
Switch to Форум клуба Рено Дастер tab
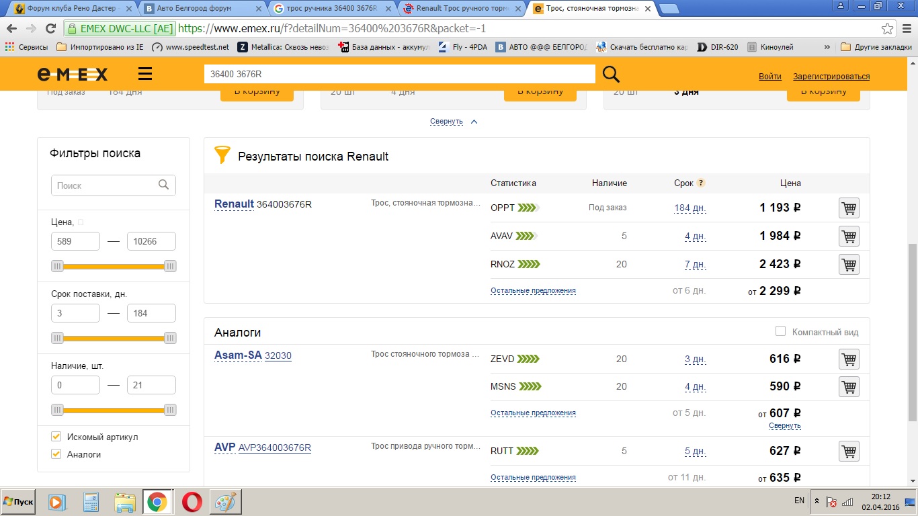[x=71, y=9]
